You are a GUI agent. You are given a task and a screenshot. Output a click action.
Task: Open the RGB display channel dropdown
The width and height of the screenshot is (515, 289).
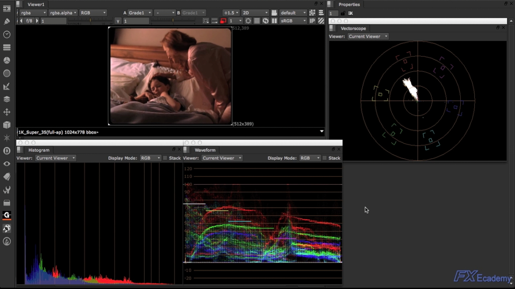tap(93, 13)
